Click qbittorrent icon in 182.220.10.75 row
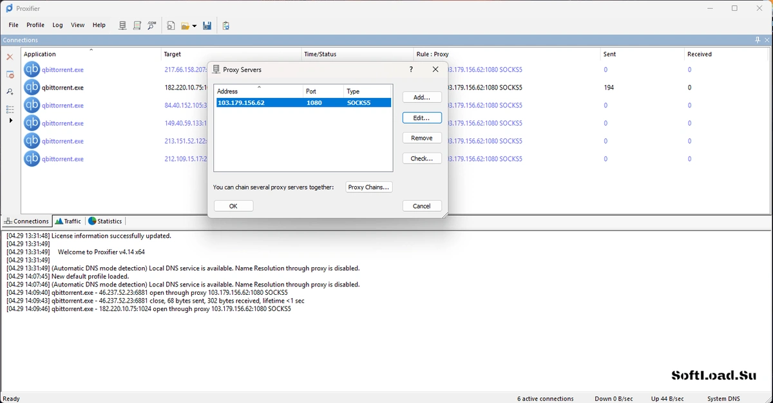The width and height of the screenshot is (773, 403). [32, 87]
